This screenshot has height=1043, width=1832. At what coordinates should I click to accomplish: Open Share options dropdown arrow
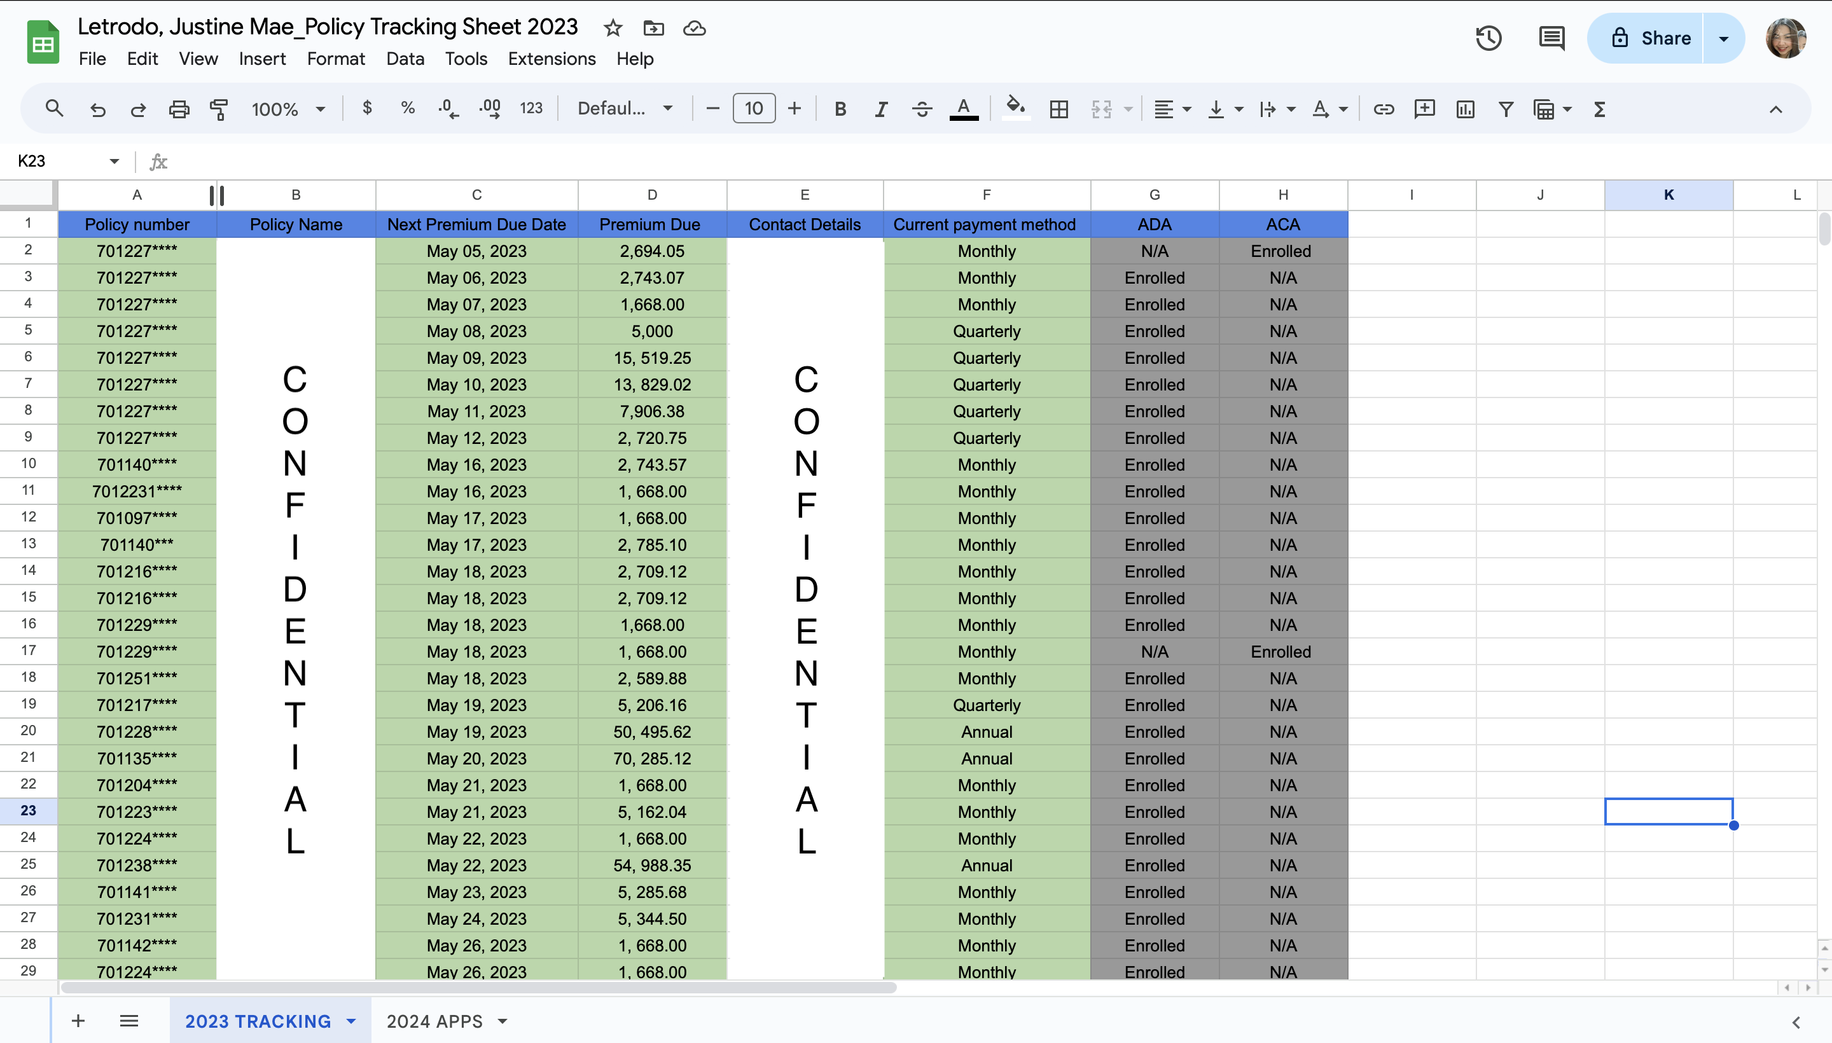(x=1724, y=38)
